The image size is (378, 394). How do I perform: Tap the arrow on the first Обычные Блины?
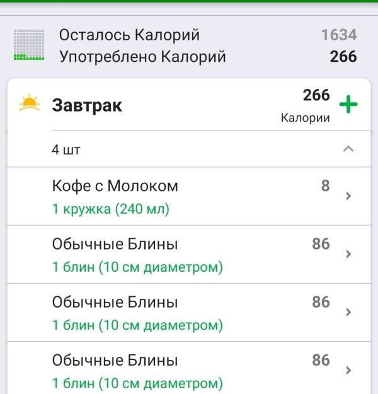[x=348, y=254]
